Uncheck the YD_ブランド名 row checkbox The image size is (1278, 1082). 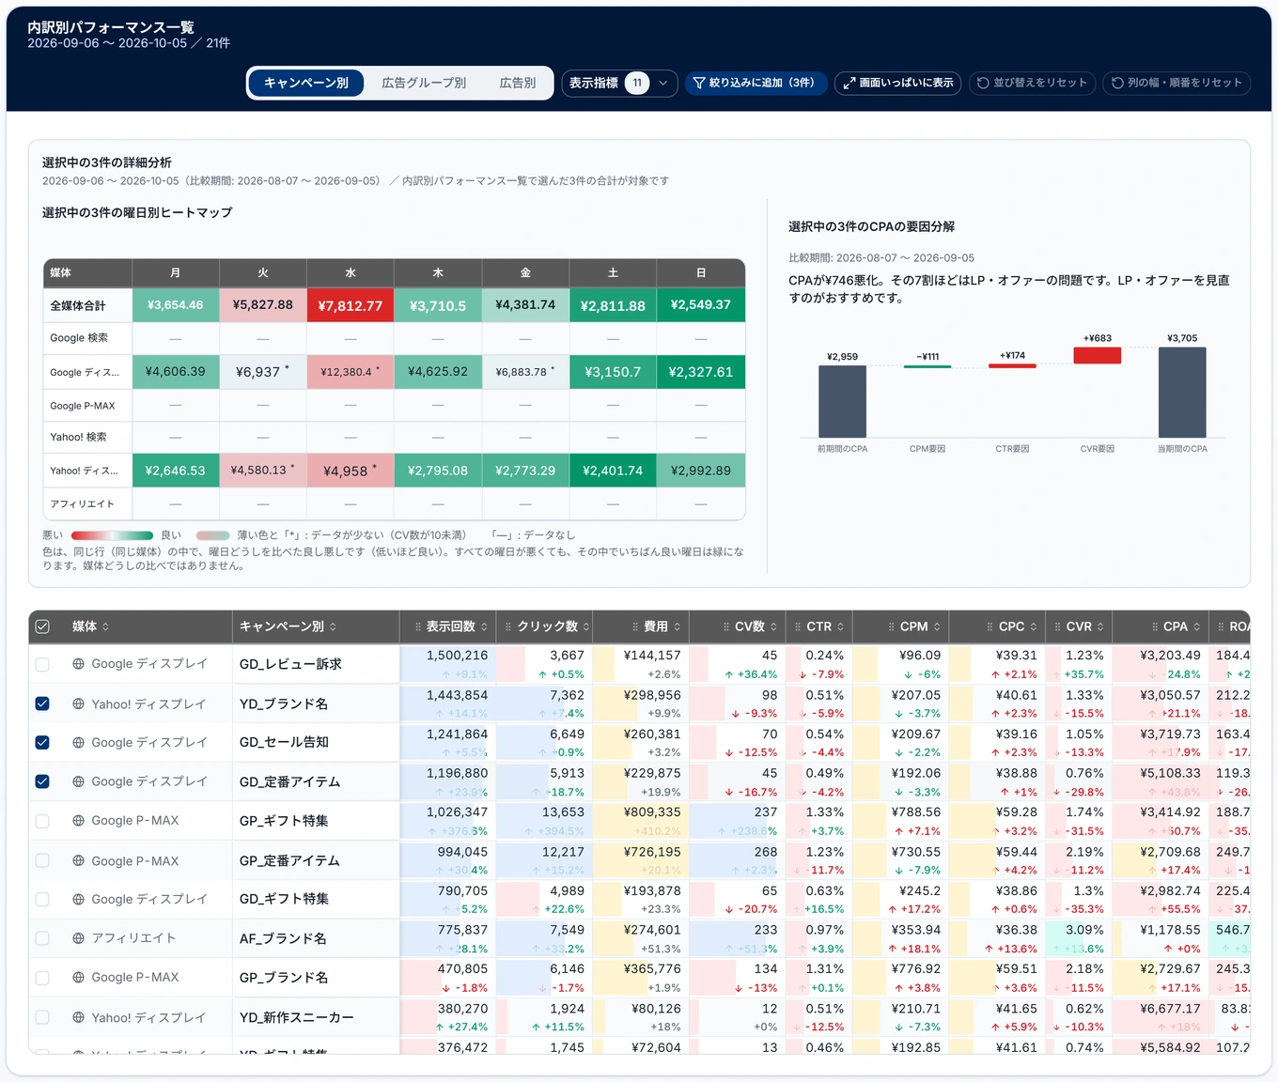pos(42,703)
